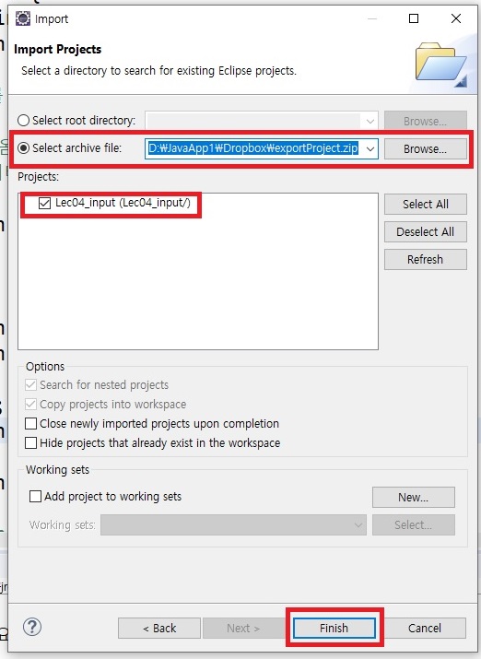Select 'Lec04_input (Lec04_input/)' project row text
The height and width of the screenshot is (659, 481).
click(123, 203)
